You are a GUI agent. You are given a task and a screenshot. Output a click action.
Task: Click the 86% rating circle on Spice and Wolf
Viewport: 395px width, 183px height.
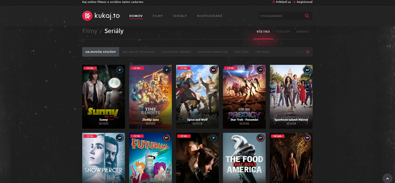click(213, 70)
